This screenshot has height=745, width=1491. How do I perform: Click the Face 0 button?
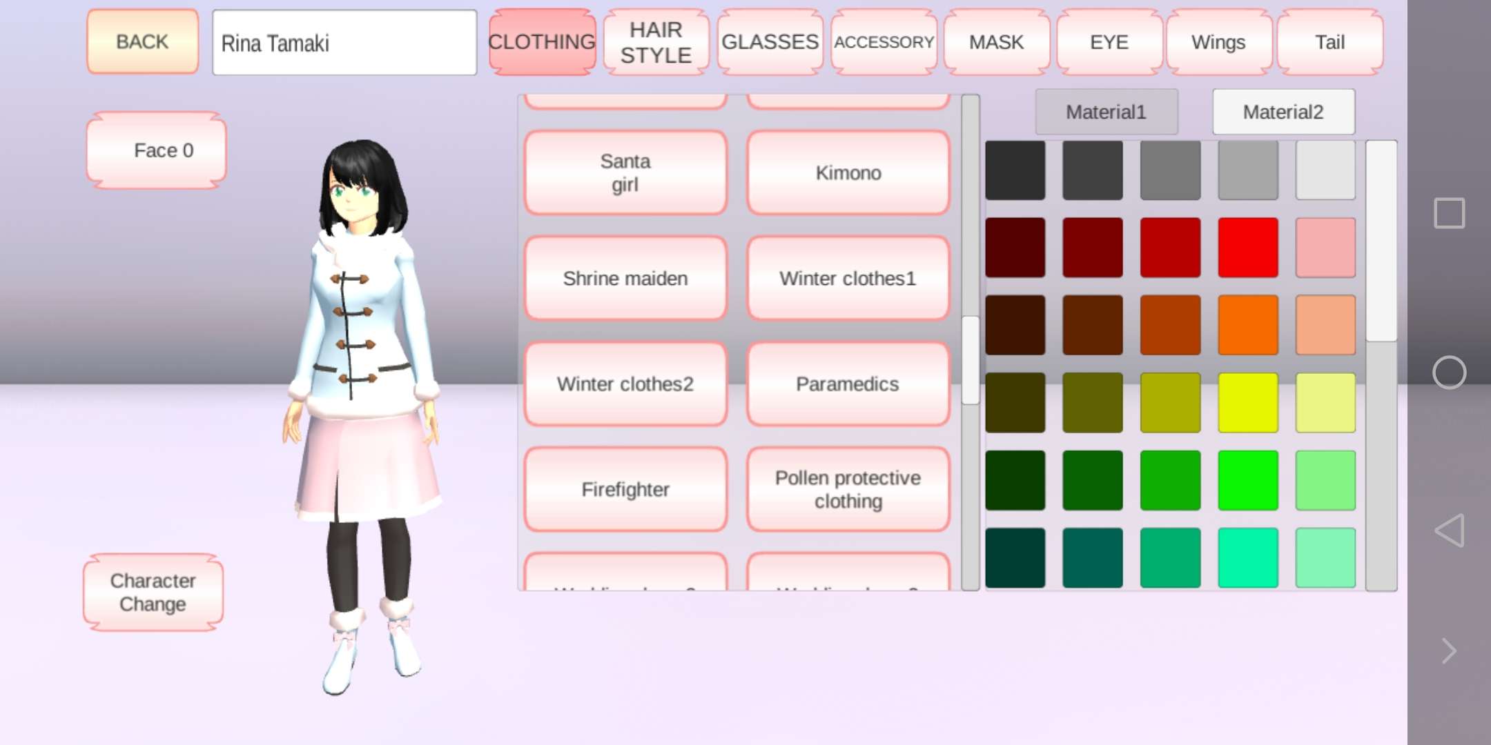[157, 150]
